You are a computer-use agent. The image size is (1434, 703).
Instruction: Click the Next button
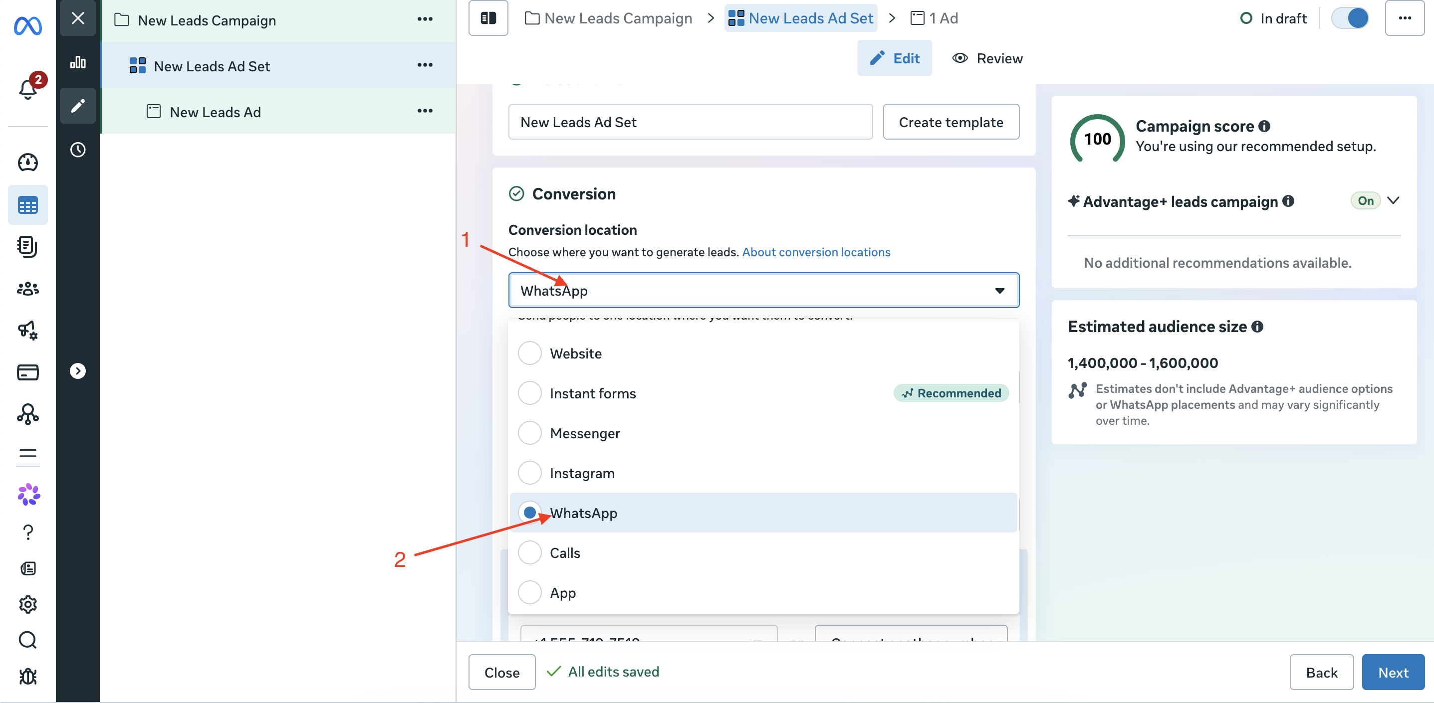click(x=1394, y=672)
